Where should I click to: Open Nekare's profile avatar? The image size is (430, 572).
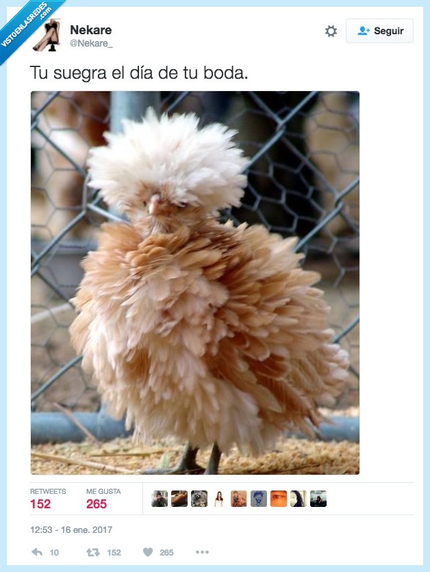47,36
